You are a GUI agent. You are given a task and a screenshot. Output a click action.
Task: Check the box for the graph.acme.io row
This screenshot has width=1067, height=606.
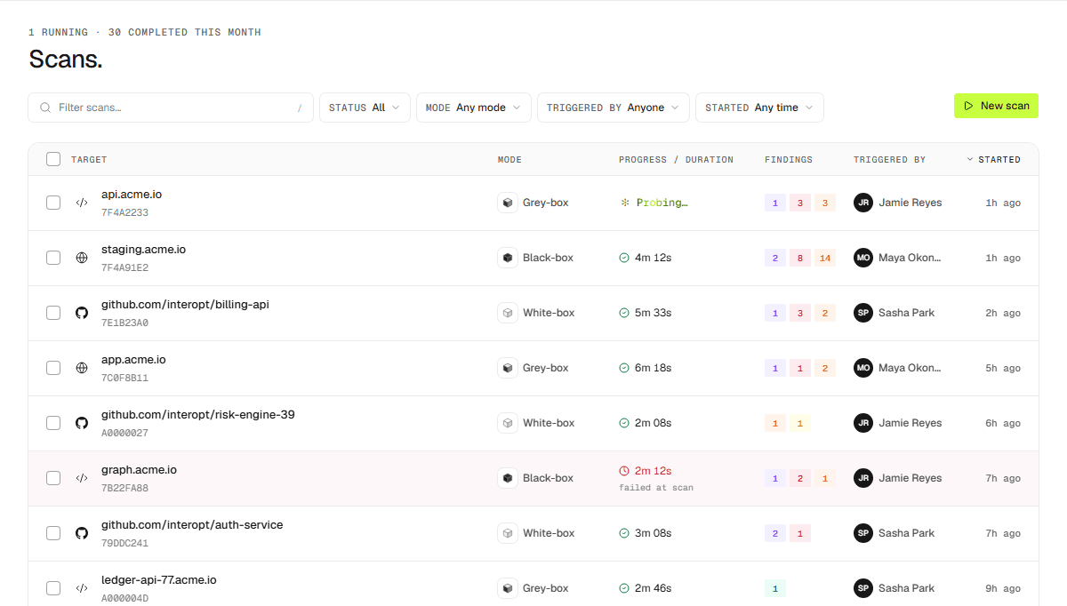click(53, 478)
